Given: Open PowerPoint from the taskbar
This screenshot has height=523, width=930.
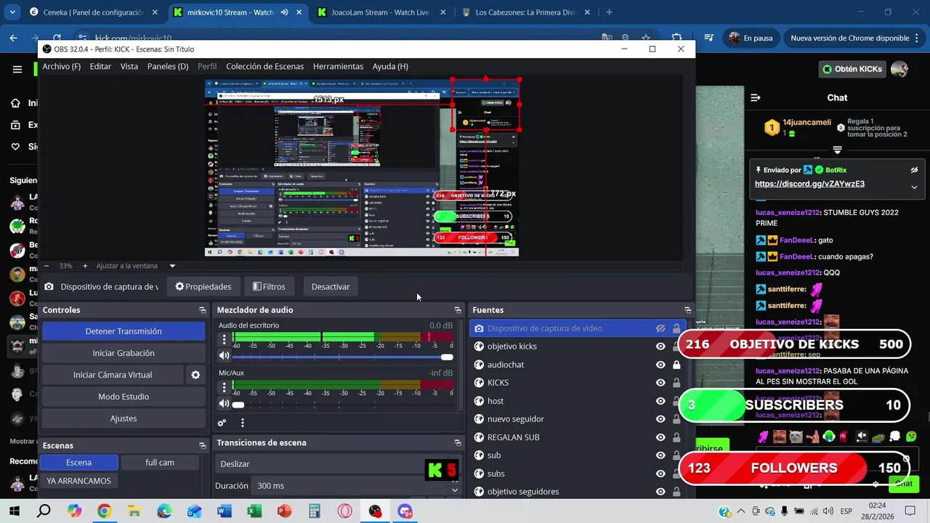Looking at the screenshot, I should pos(284,511).
